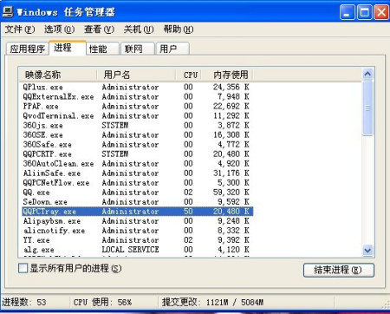Click the 31,176 K memory value
The image size is (390, 314).
(x=231, y=173)
